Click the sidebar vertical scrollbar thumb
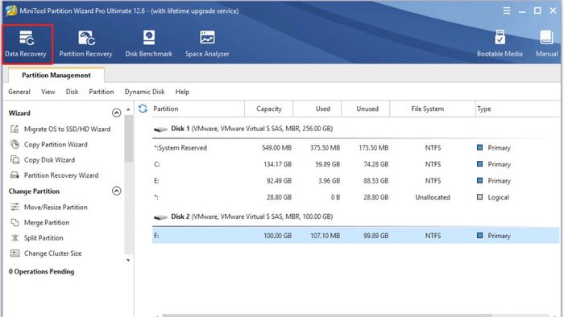Viewport: 564px width, 317px height. pyautogui.click(x=128, y=138)
